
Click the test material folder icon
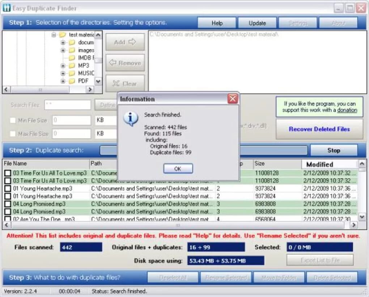(x=62, y=35)
